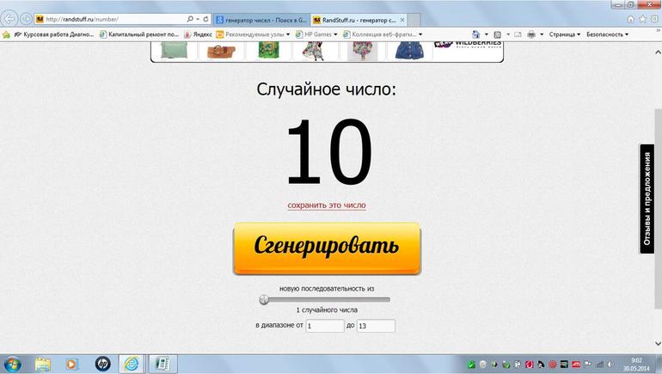Open the Print dropdown arrow
Viewport: 662px width, 374px height.
tap(542, 34)
